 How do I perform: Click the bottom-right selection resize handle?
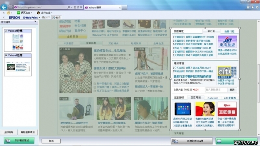[239, 130]
